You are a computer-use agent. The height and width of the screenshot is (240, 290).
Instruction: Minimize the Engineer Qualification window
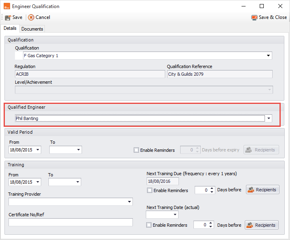243,6
